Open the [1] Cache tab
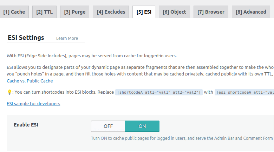This screenshot has width=274, height=152. point(14,12)
